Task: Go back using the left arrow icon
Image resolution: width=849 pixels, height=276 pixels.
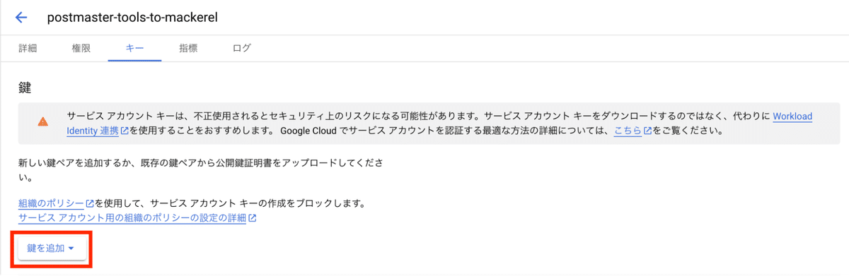Action: point(21,18)
